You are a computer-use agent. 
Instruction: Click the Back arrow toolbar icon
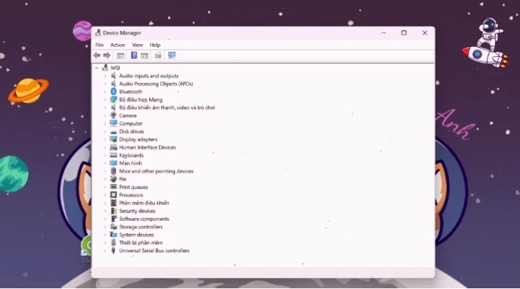coord(97,55)
